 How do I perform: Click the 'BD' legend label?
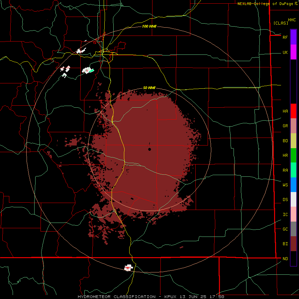coord(285,141)
